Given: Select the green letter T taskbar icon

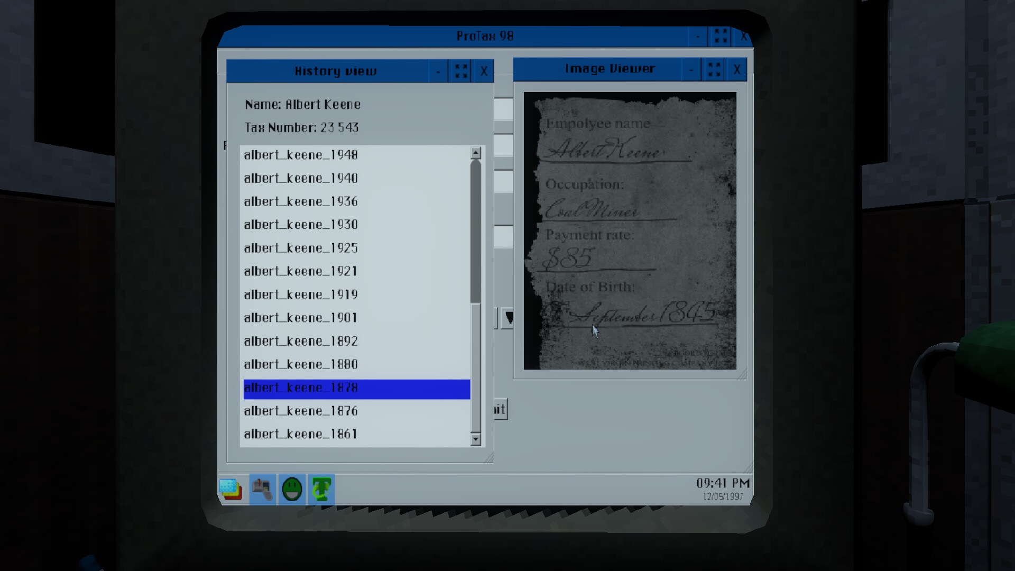Looking at the screenshot, I should (322, 490).
